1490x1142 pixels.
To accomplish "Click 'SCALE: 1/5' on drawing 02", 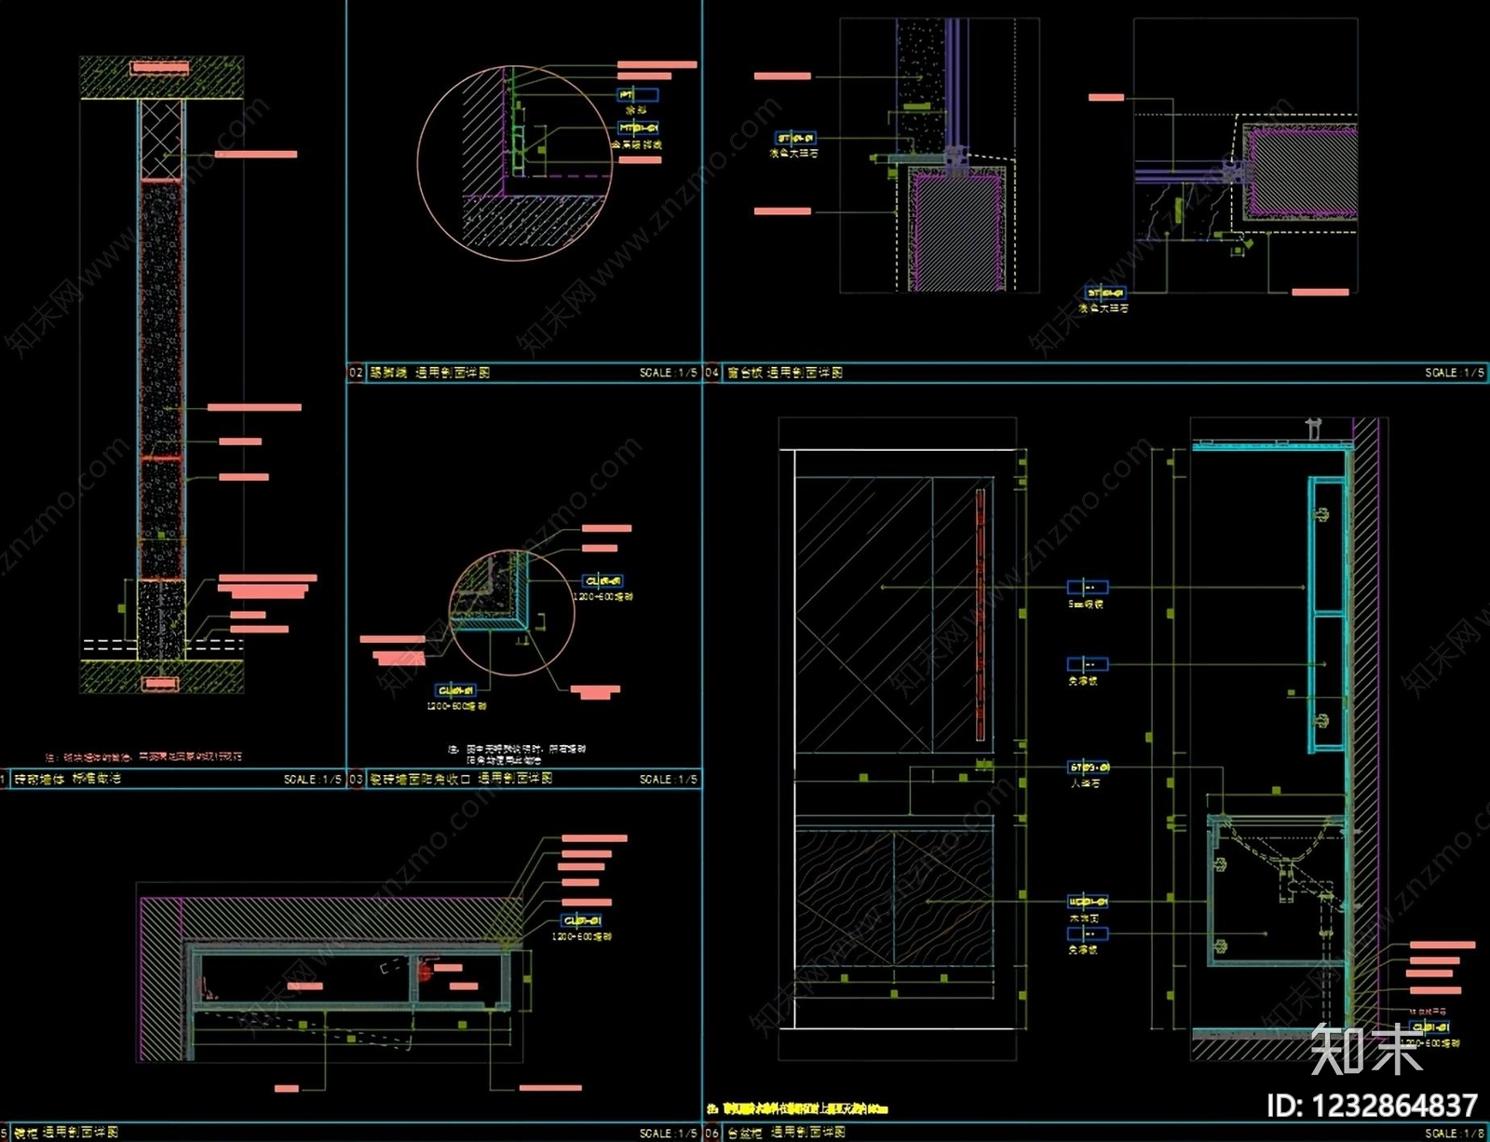I will 669,373.
